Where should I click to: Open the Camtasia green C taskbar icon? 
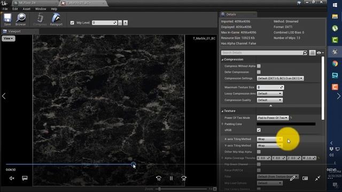(x=335, y=40)
